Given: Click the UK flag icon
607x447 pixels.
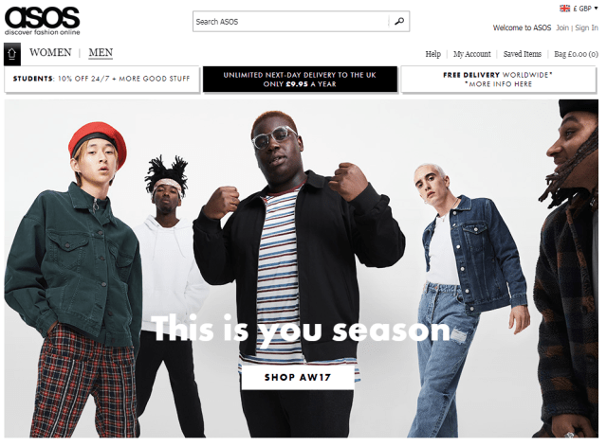Looking at the screenshot, I should (565, 9).
